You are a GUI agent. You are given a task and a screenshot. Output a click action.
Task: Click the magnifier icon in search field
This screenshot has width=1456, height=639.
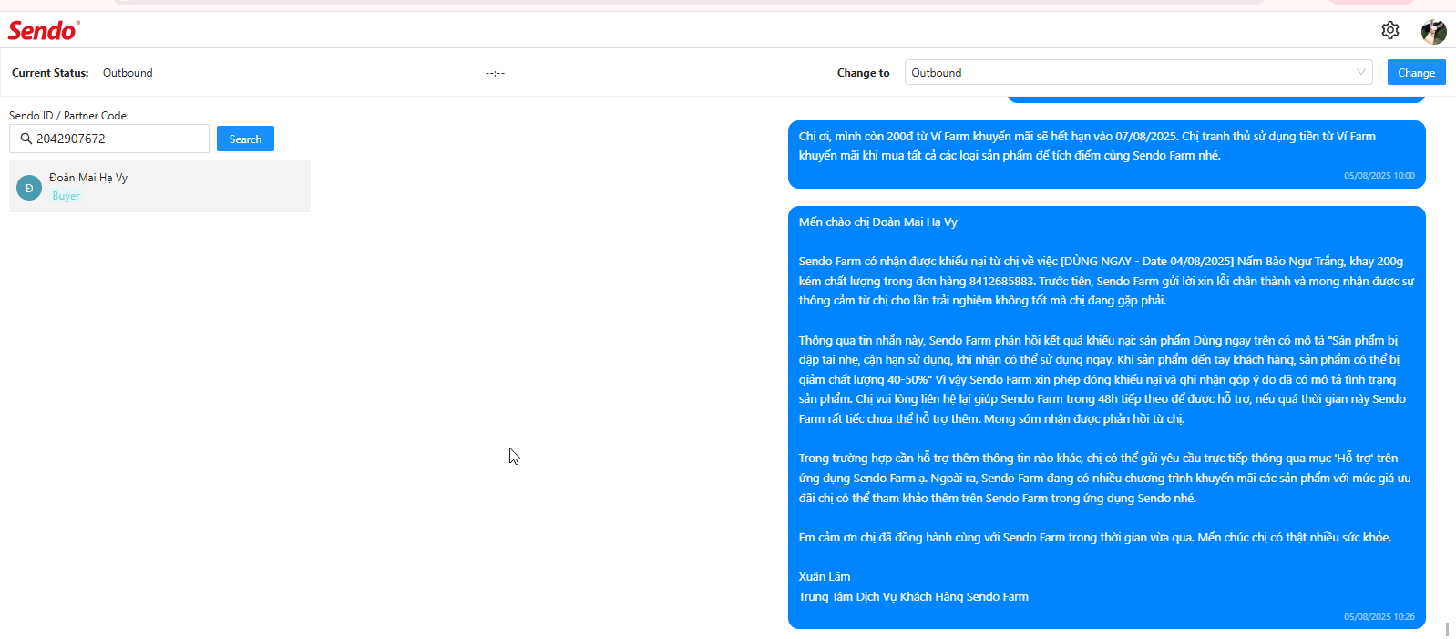coord(26,139)
